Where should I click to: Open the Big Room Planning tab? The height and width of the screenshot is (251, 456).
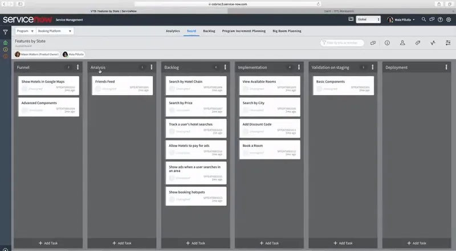coord(287,31)
